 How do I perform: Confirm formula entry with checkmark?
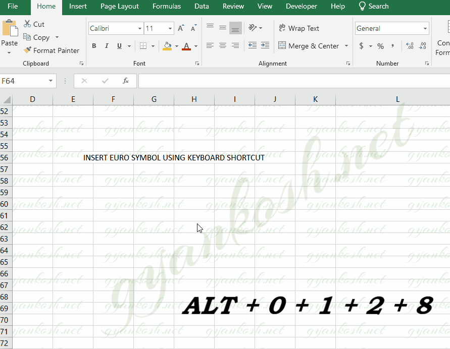pos(105,81)
